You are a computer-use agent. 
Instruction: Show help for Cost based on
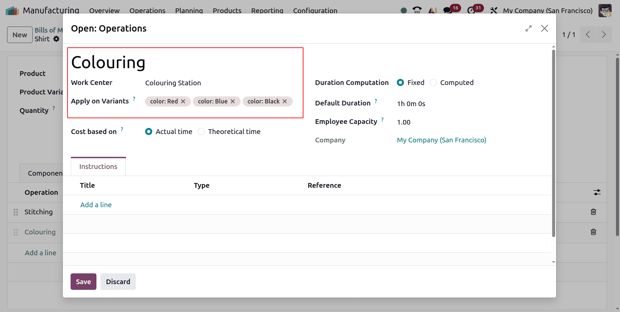click(122, 129)
